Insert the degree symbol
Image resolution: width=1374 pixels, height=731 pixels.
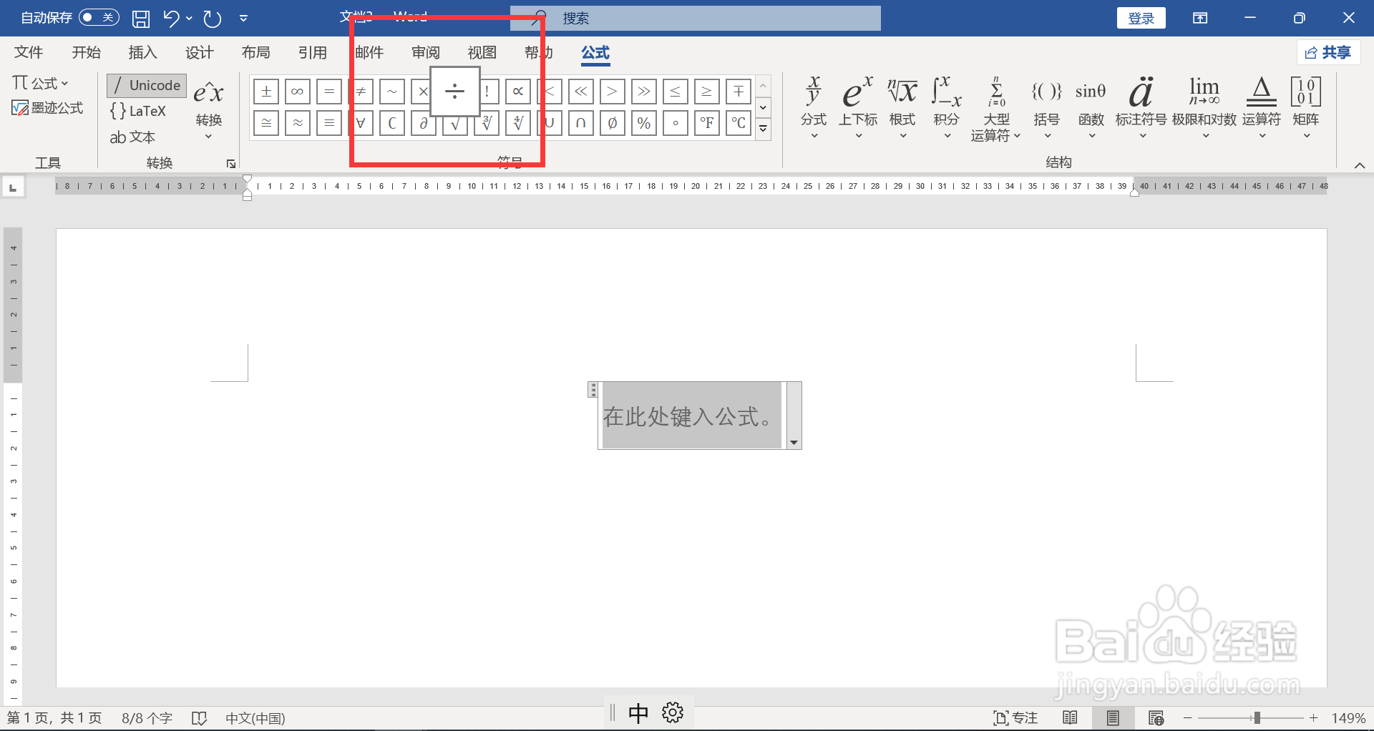[676, 123]
